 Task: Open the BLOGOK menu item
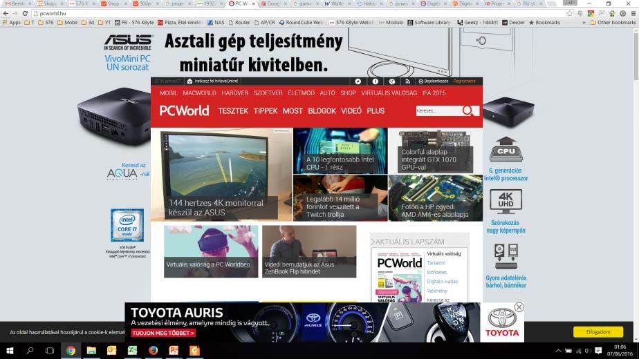pyautogui.click(x=322, y=110)
